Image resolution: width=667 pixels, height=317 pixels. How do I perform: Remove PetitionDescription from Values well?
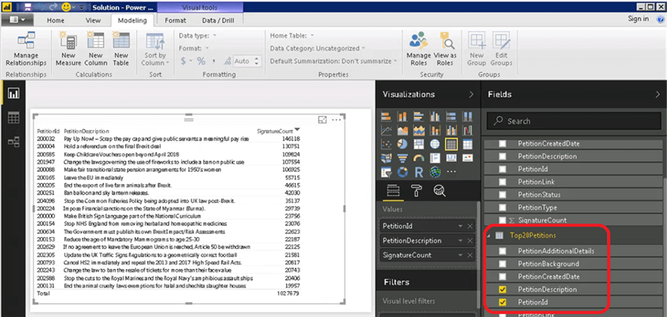tap(470, 241)
